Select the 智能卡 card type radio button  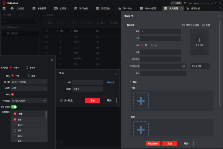pyautogui.click(x=27, y=68)
